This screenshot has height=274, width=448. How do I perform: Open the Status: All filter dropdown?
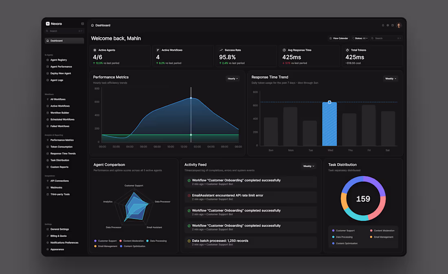(360, 38)
